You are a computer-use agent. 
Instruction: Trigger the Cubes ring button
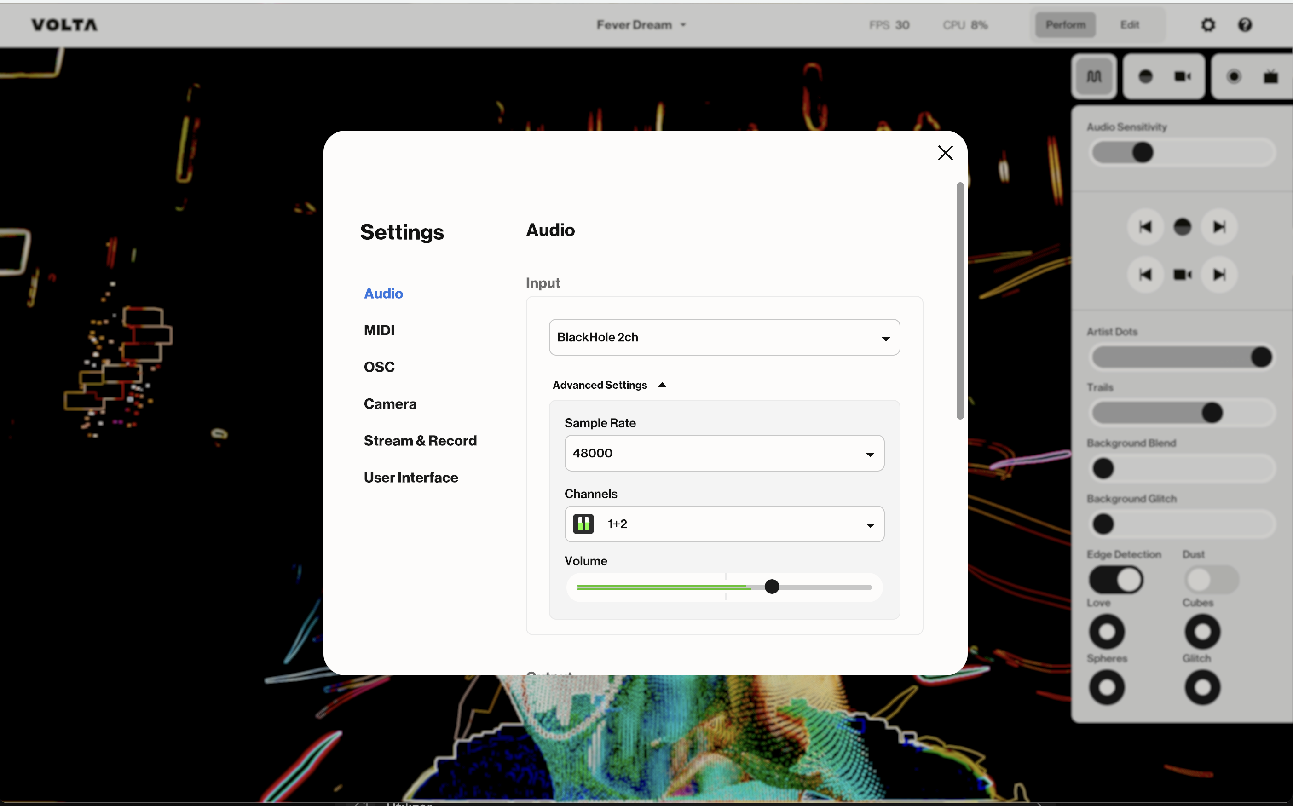click(1202, 632)
